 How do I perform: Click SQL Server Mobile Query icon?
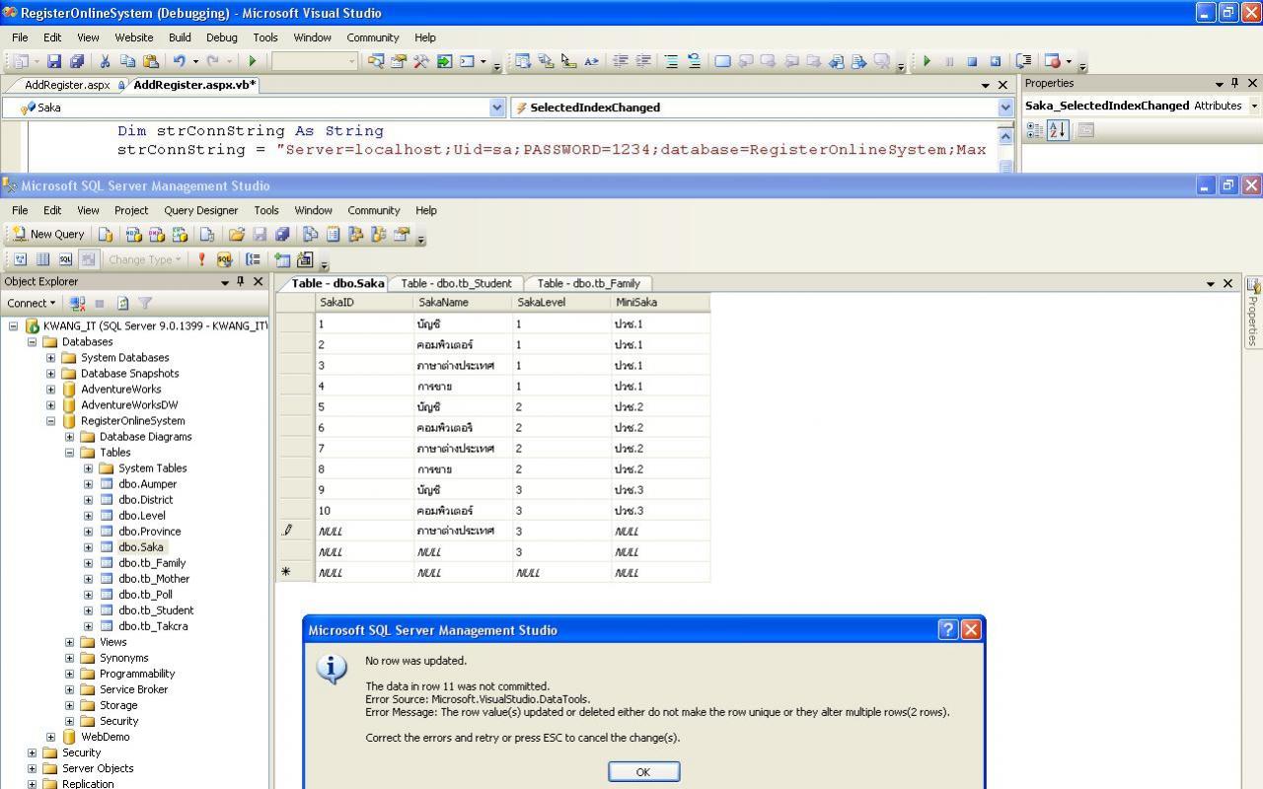click(x=207, y=234)
